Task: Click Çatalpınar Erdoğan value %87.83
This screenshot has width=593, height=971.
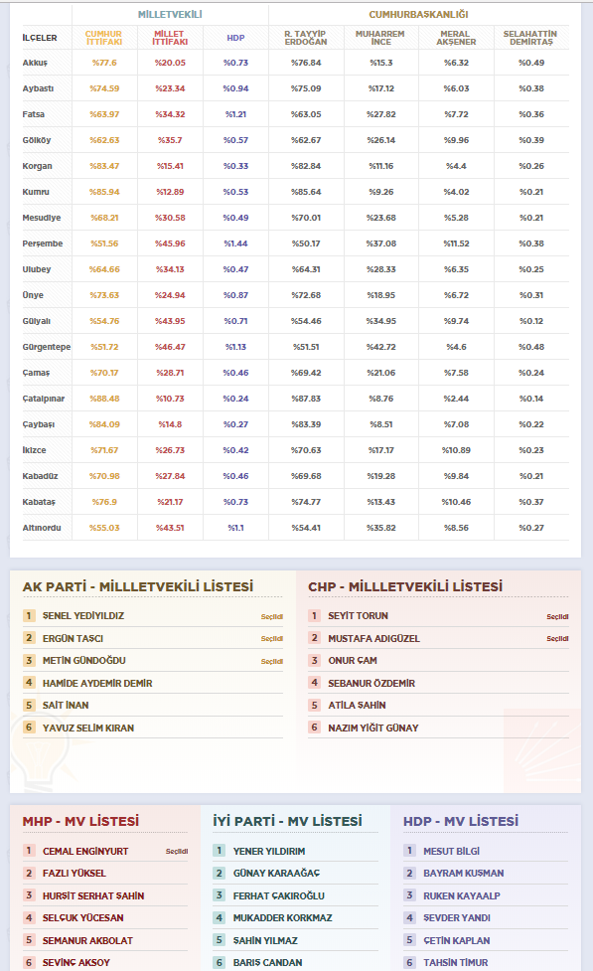Action: tap(306, 399)
